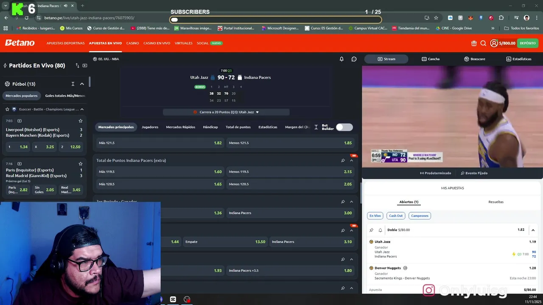The width and height of the screenshot is (543, 305).
Task: Bet on Más 119.5 at 1.60
Action: [160, 172]
